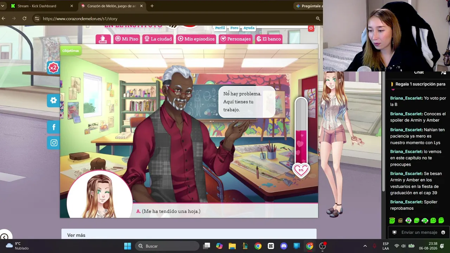Select the first green quick emote

pyautogui.click(x=392, y=221)
